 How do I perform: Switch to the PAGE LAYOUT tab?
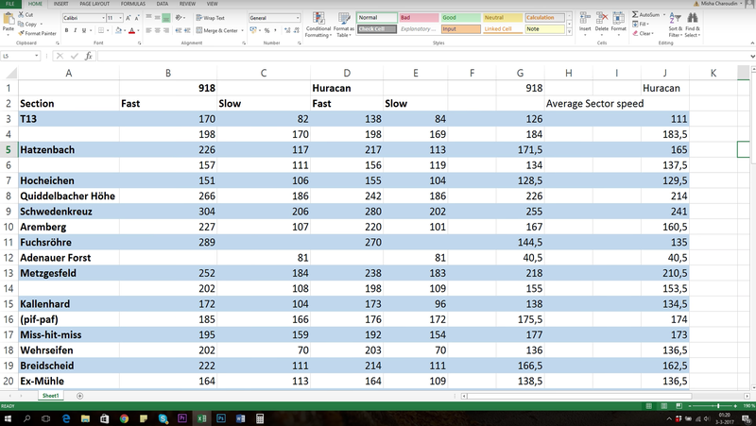[94, 4]
